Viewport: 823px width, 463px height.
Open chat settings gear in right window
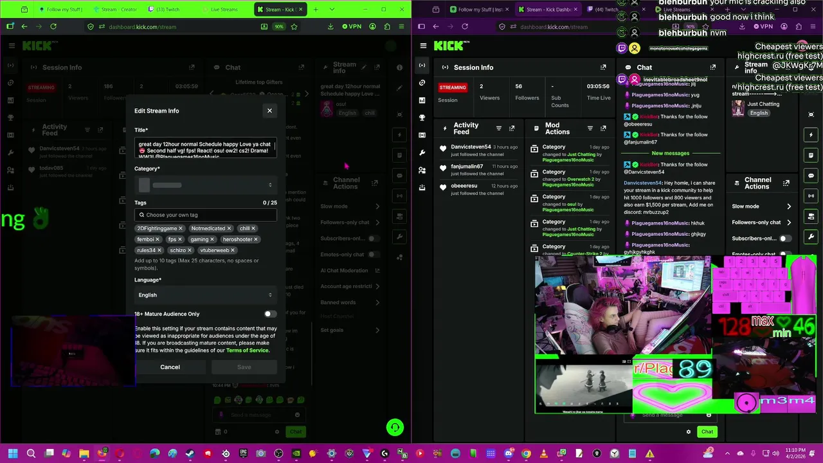point(689,432)
